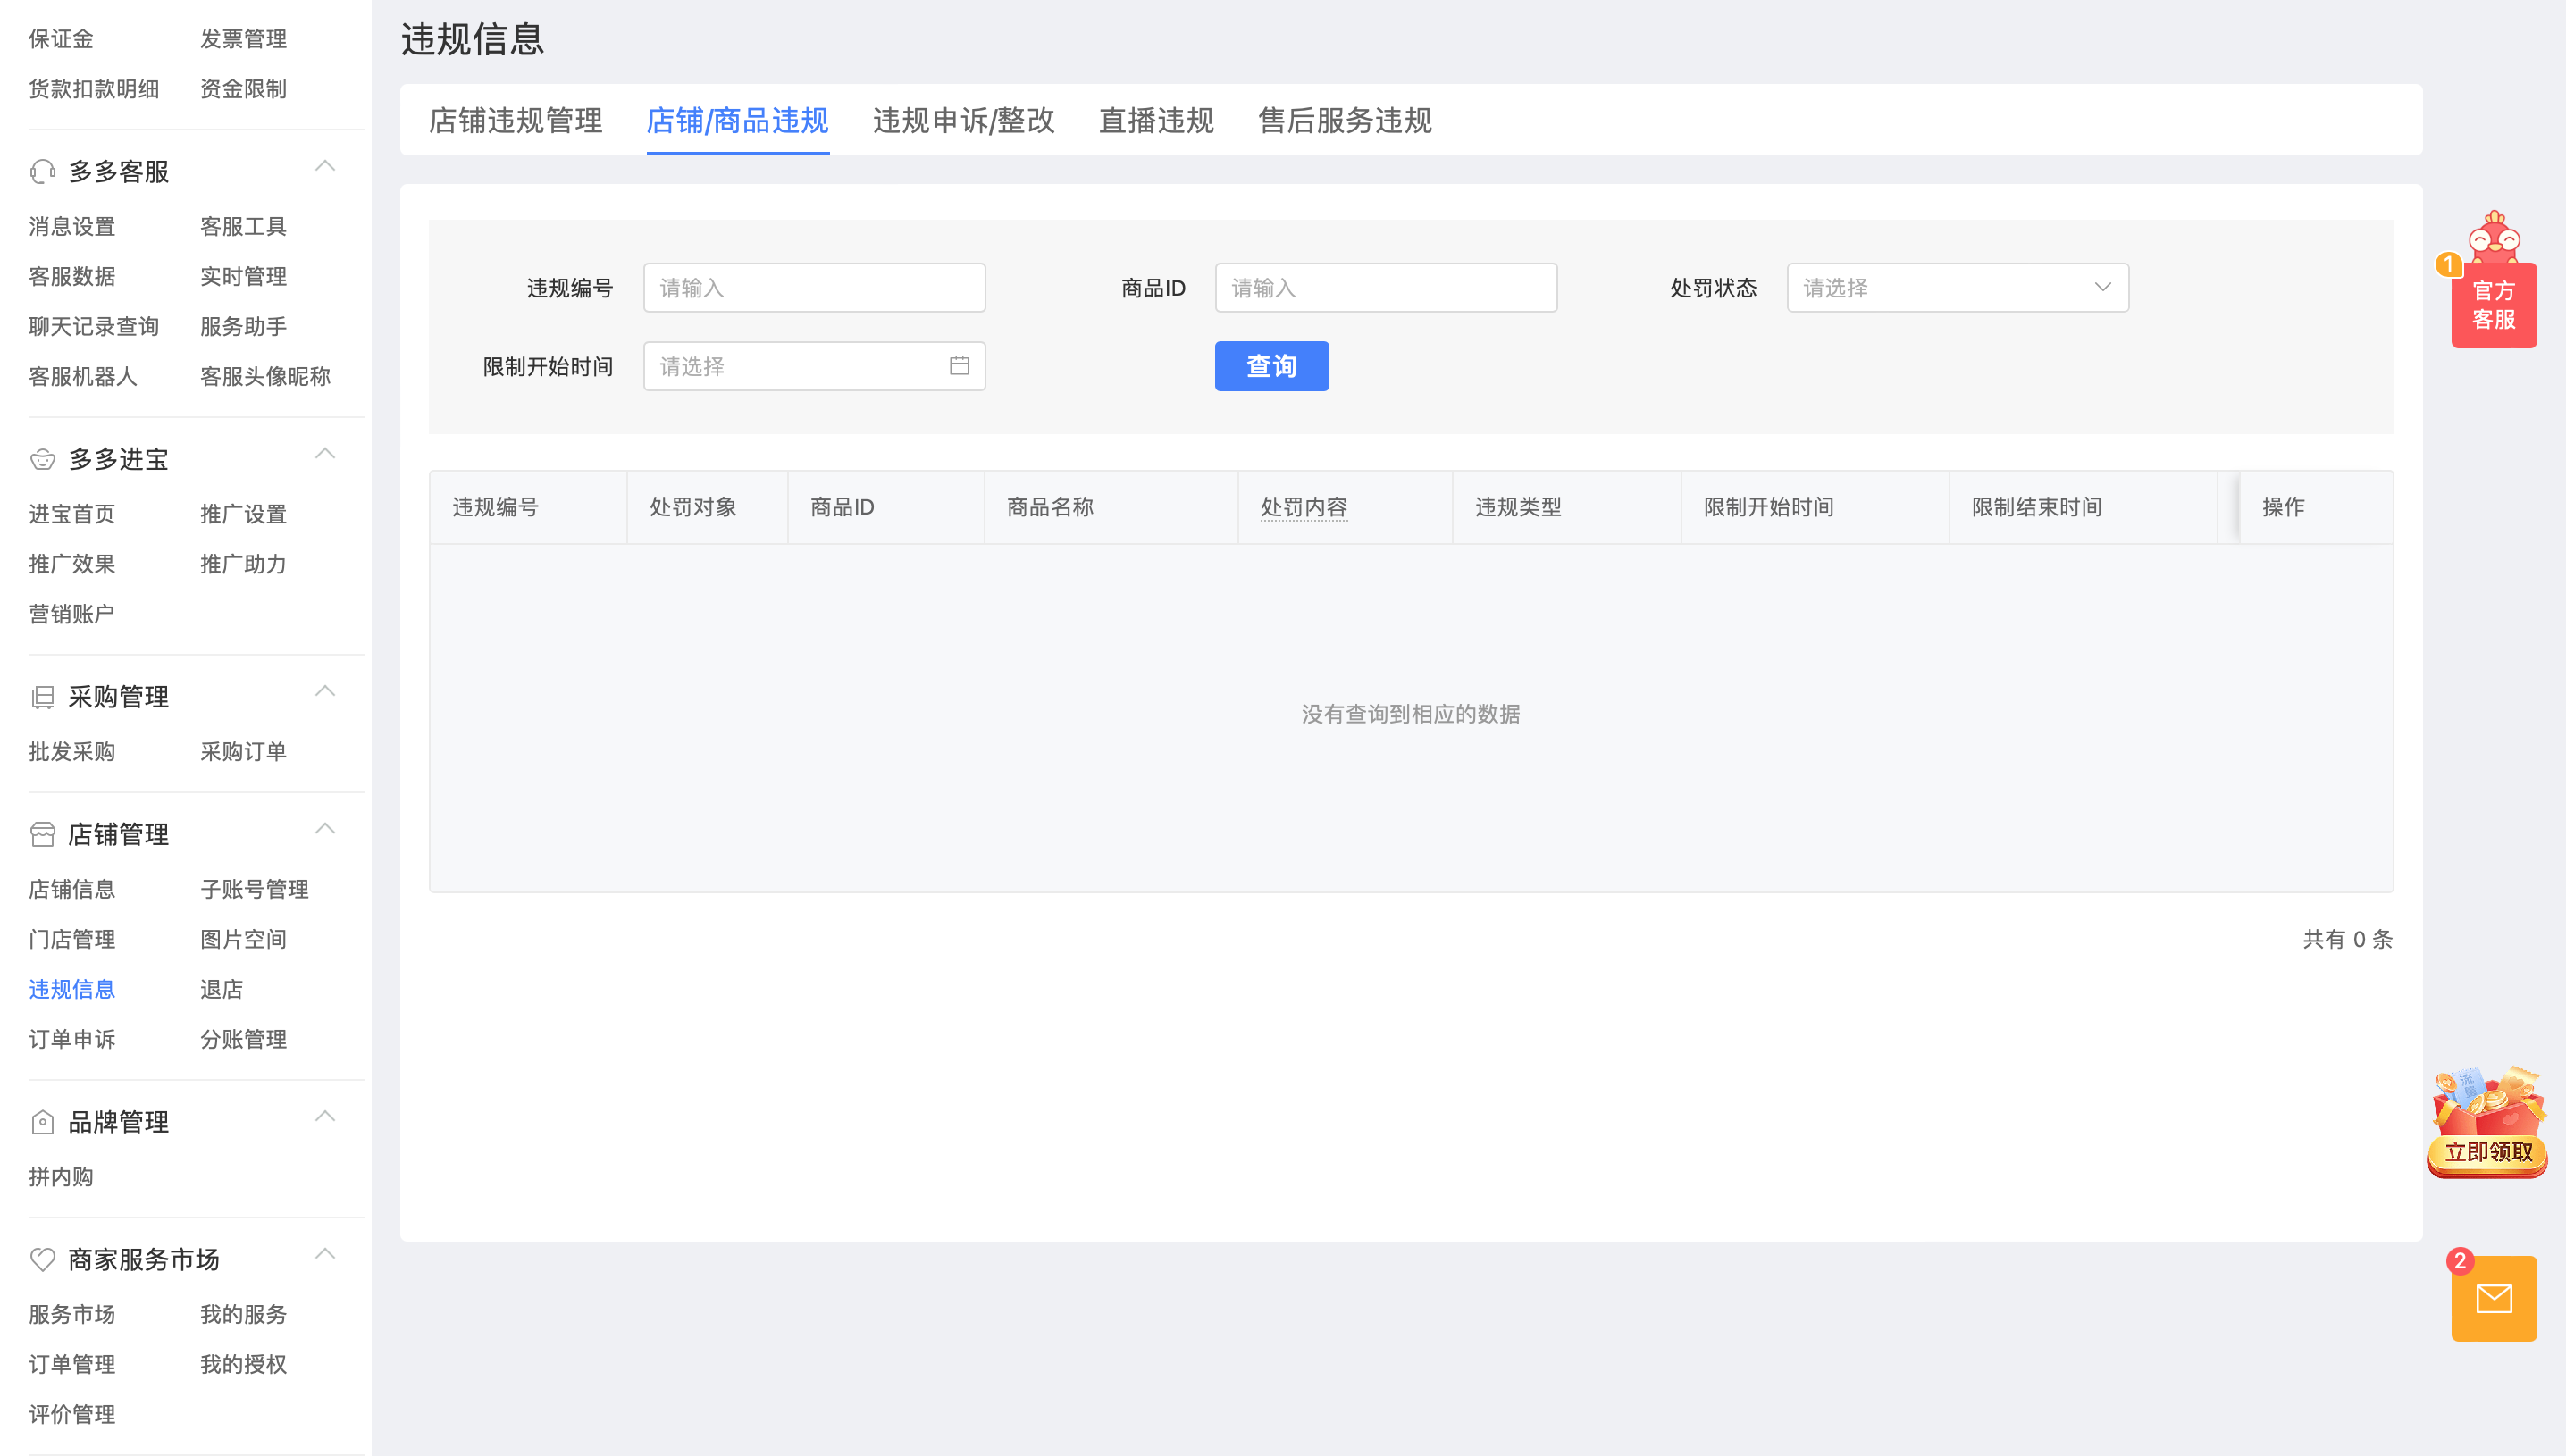The image size is (2566, 1456).
Task: Collapse the 品牌管理 menu section
Action: [x=325, y=1117]
